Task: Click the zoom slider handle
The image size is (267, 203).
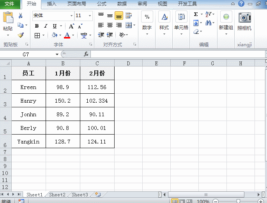Action: tap(238, 201)
